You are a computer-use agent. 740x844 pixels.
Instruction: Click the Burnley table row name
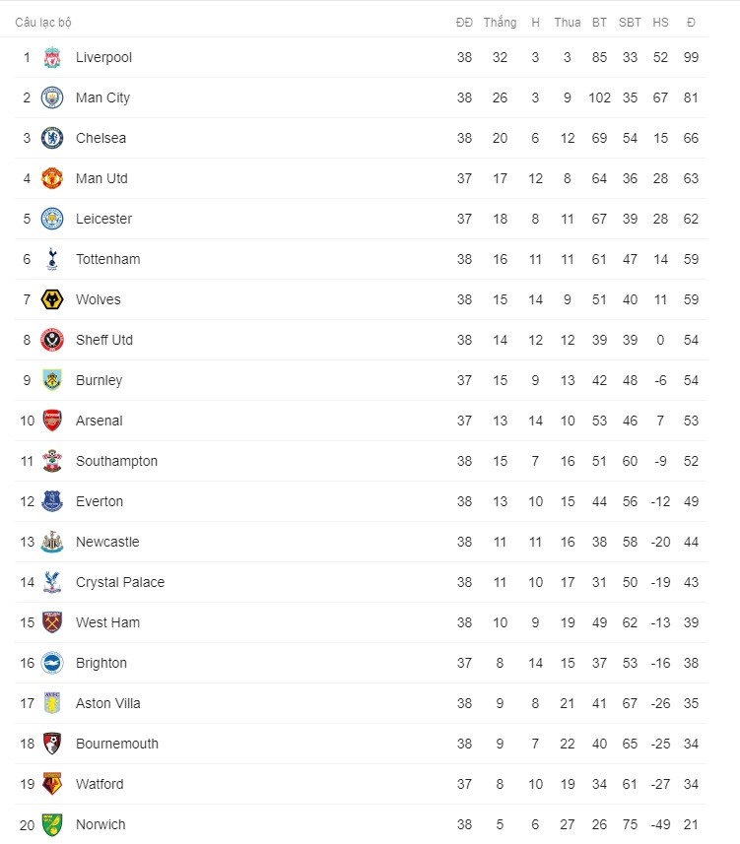coord(100,380)
